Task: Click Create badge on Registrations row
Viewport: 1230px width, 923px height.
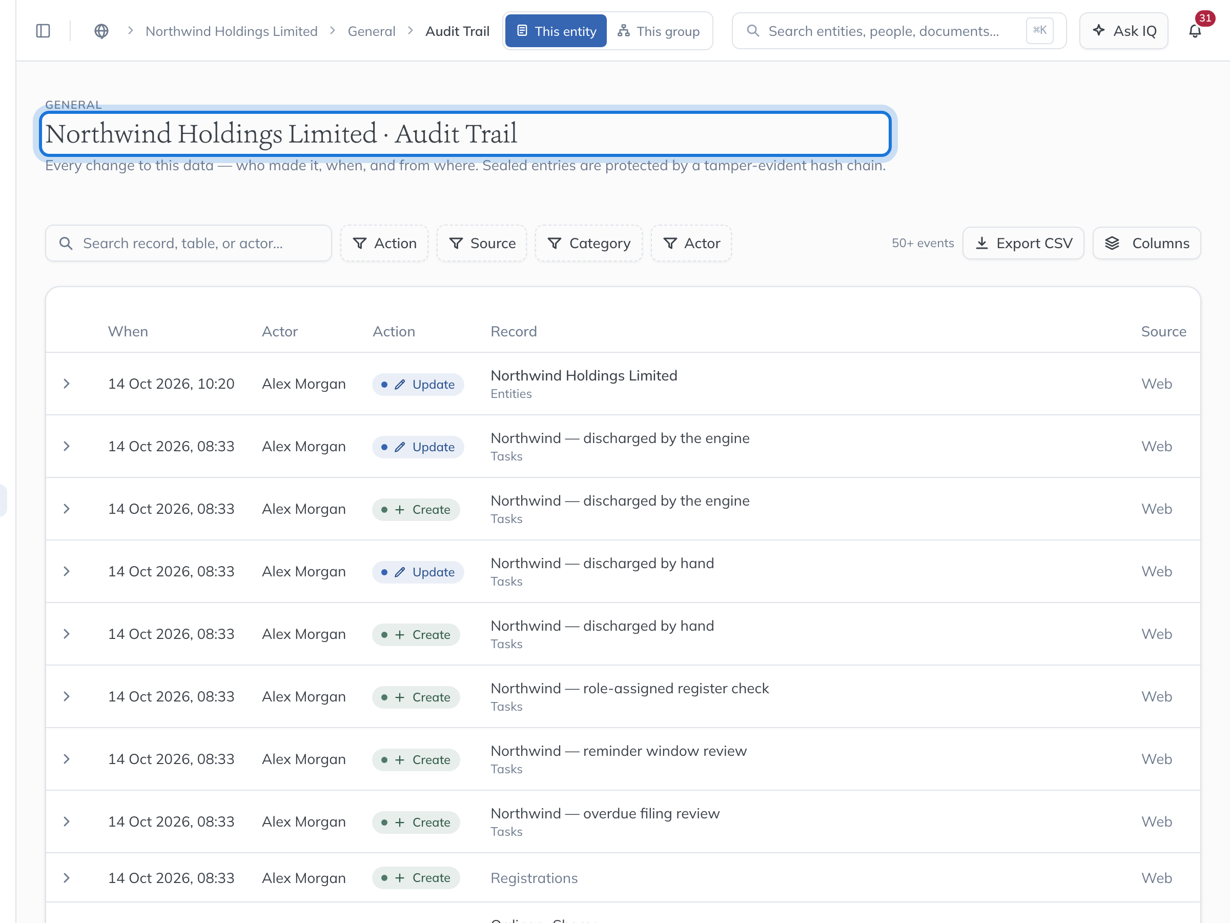Action: pyautogui.click(x=416, y=878)
